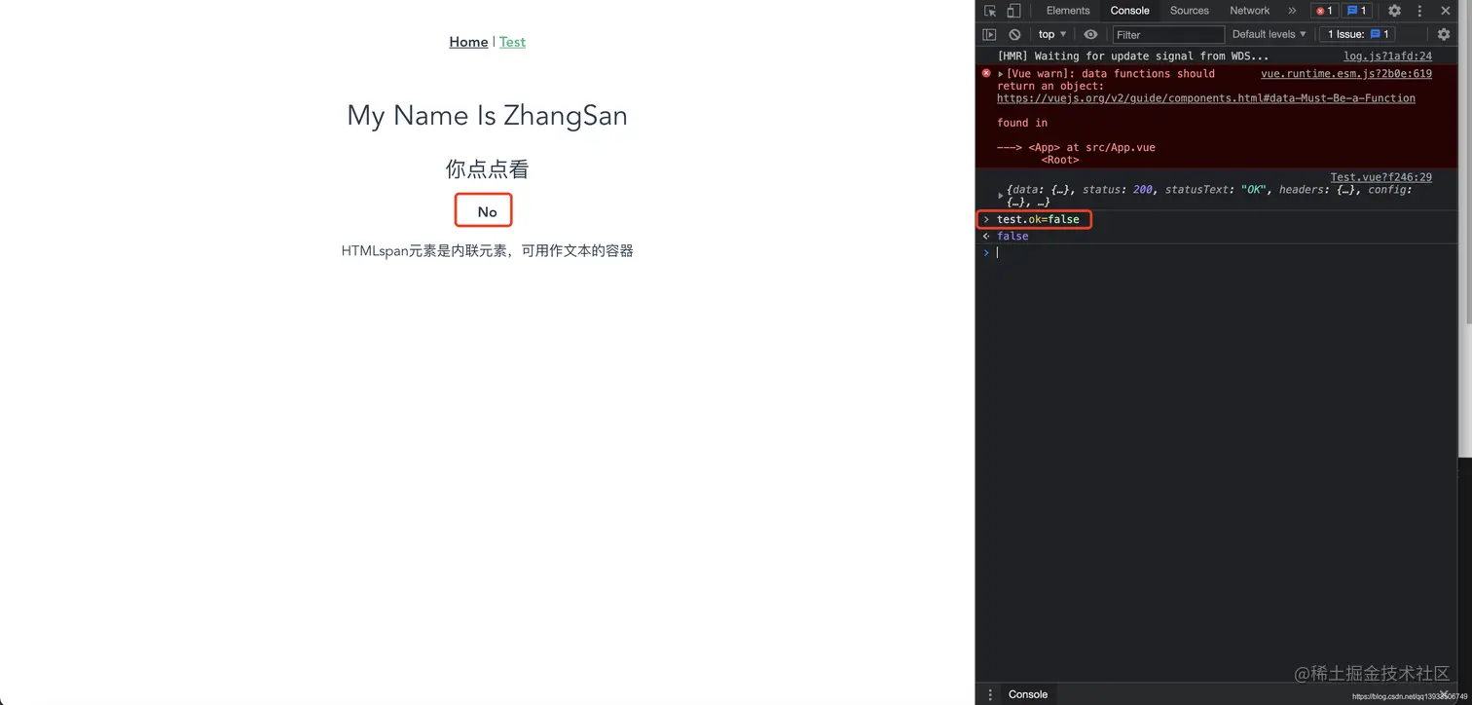Open the Sources tab
This screenshot has width=1472, height=705.
[1190, 11]
